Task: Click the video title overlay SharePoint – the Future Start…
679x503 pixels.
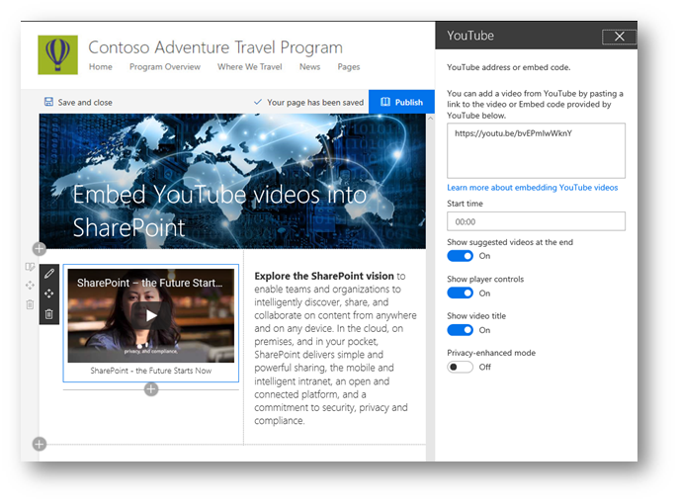Action: point(149,283)
